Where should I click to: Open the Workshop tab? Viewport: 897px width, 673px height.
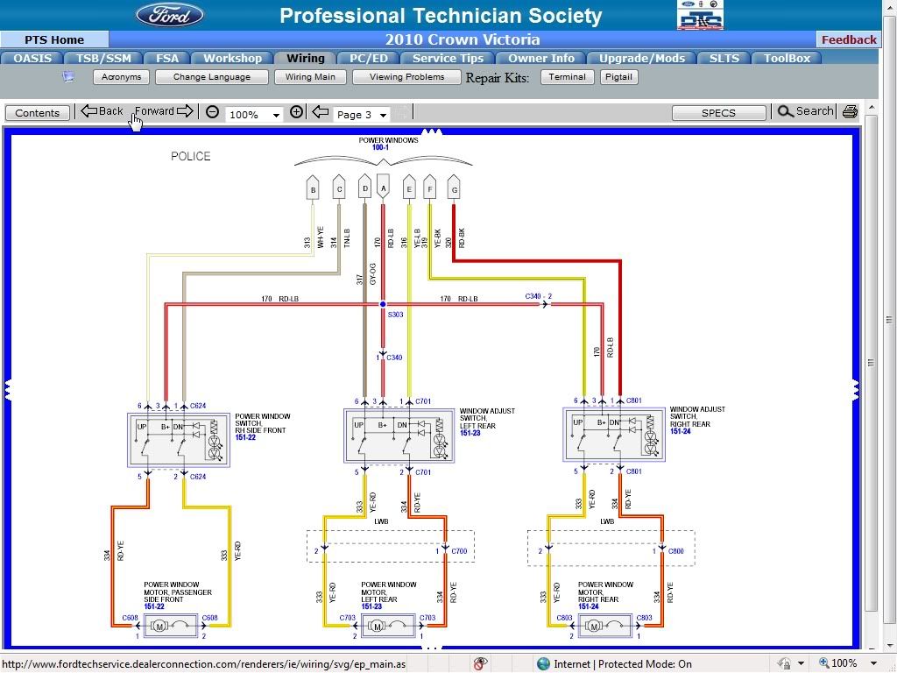pyautogui.click(x=232, y=59)
